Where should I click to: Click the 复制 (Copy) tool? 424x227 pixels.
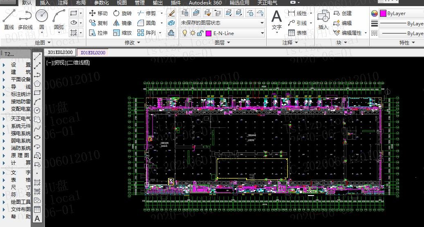98,23
